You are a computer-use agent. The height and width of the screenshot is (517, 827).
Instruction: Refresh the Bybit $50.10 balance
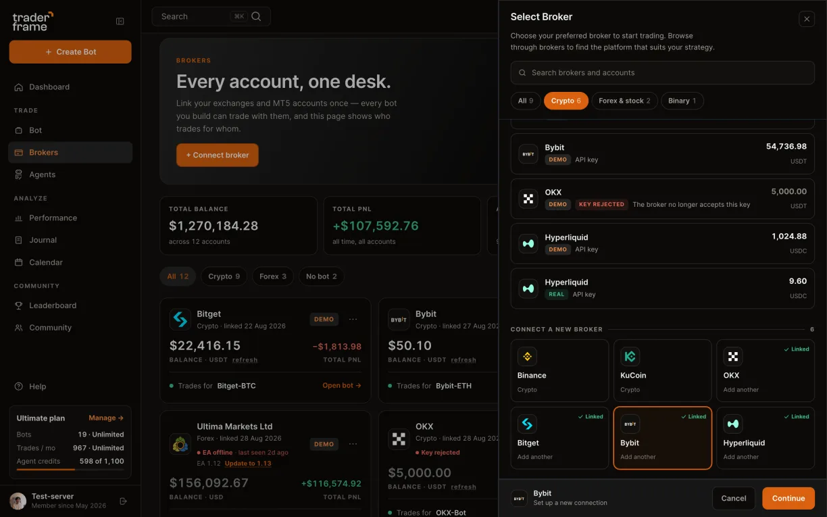pyautogui.click(x=463, y=360)
